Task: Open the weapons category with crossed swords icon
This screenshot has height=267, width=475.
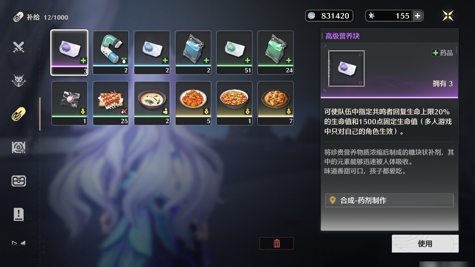Action: [19, 47]
